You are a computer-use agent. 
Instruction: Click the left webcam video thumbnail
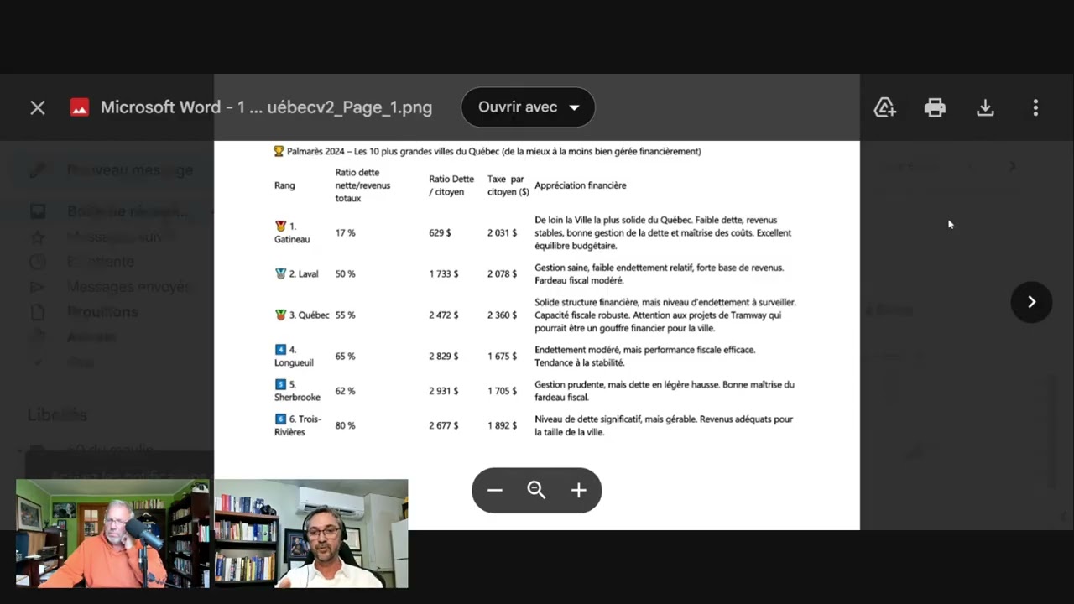pos(112,534)
